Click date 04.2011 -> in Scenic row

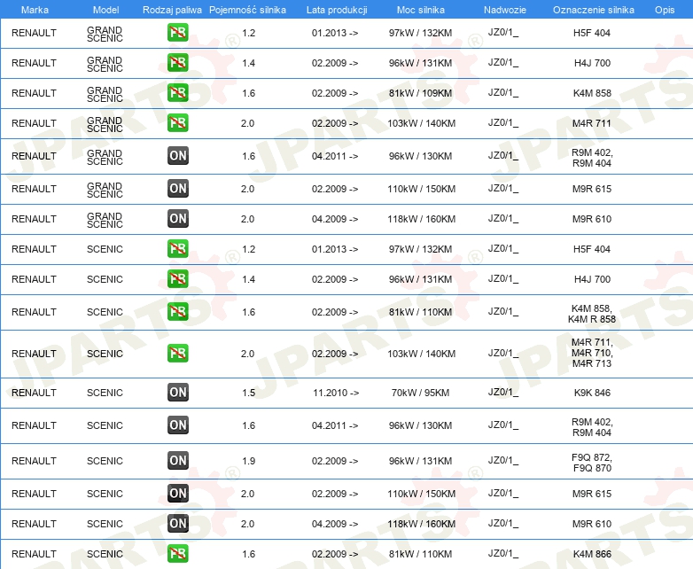click(335, 425)
